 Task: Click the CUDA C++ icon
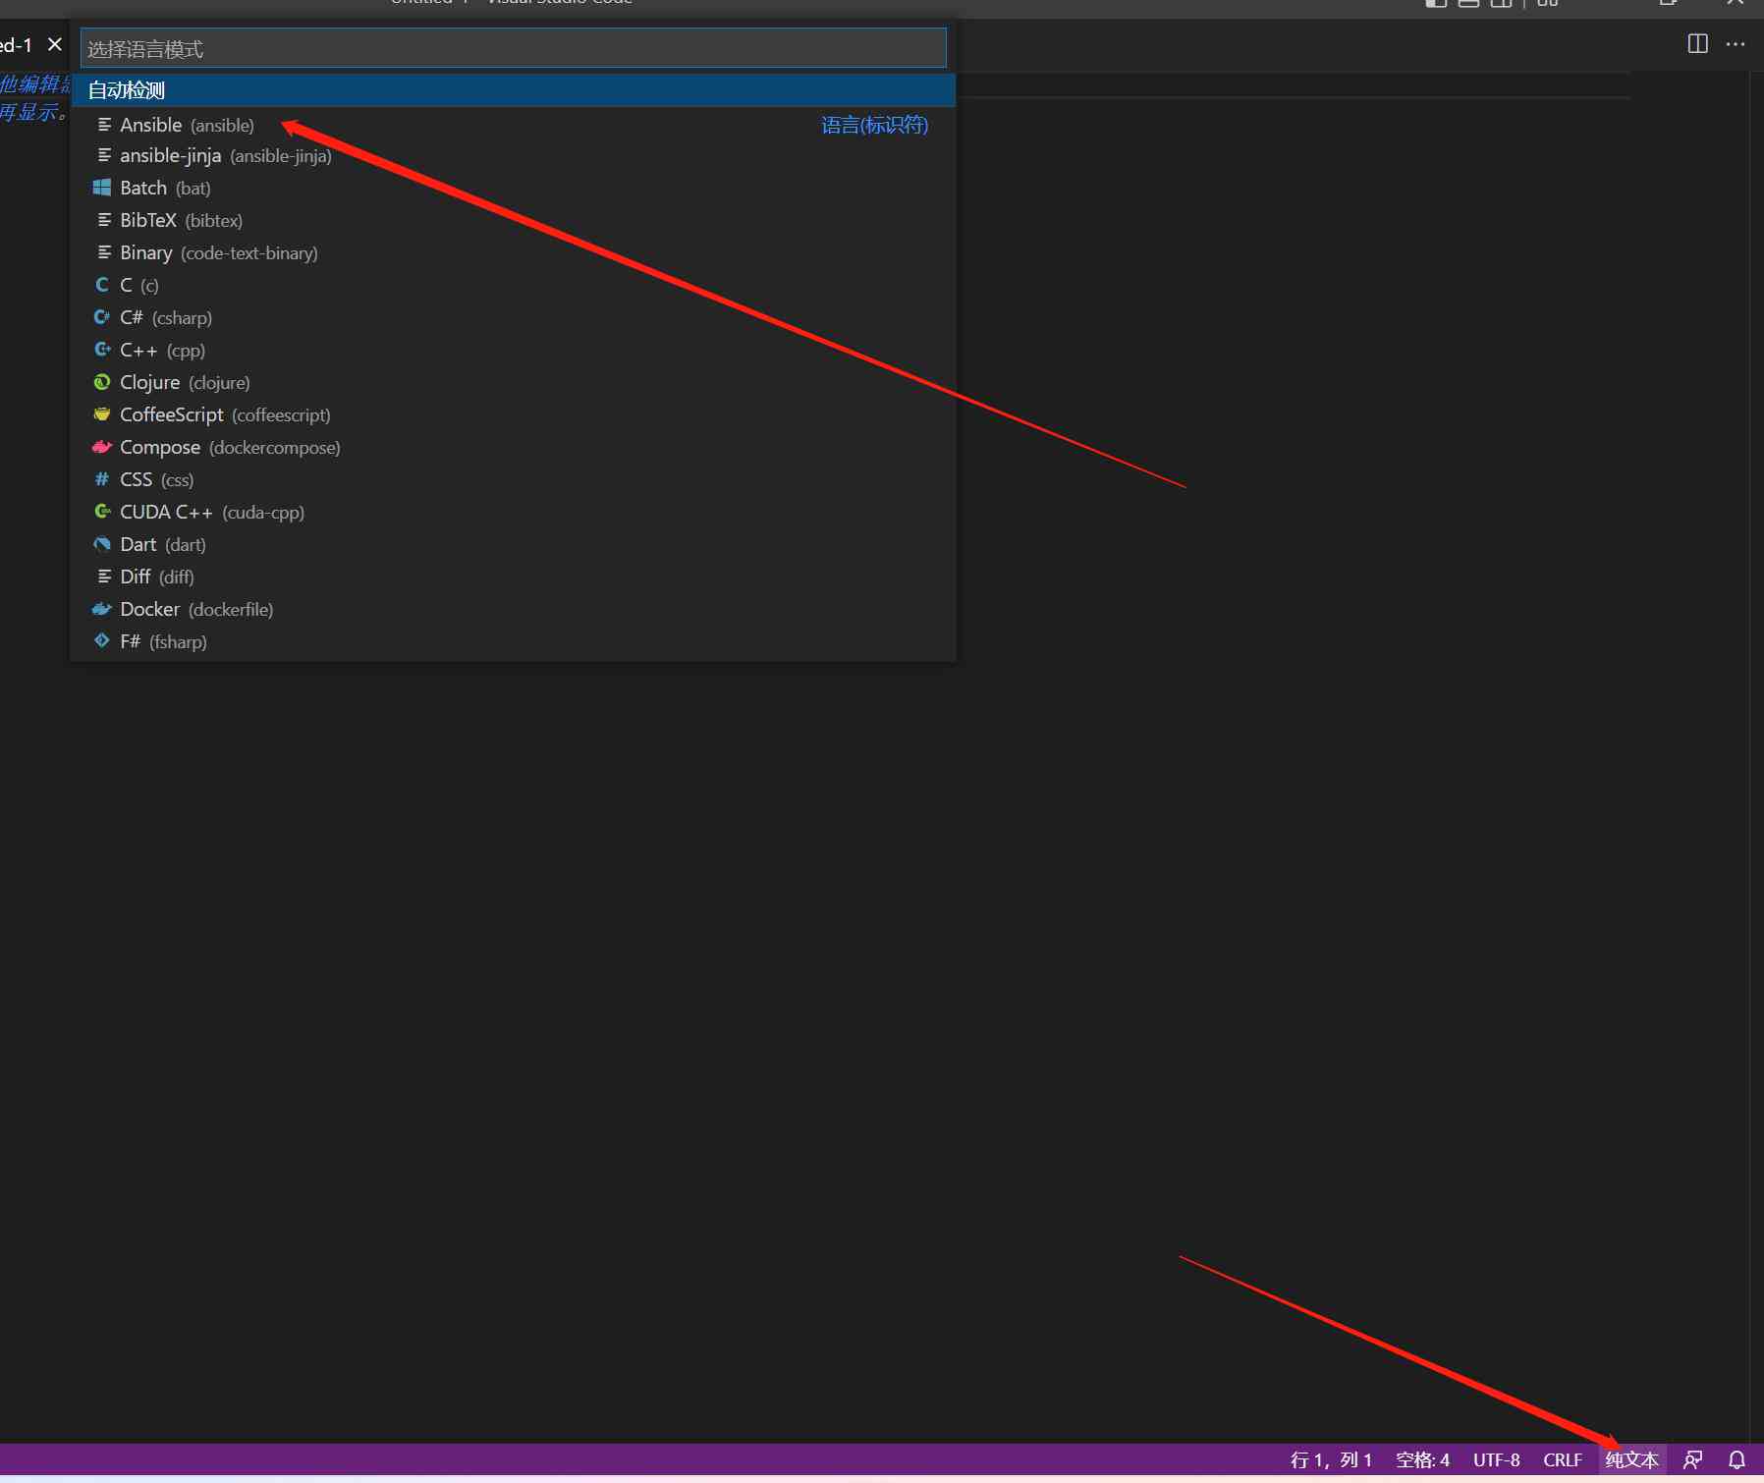[102, 512]
